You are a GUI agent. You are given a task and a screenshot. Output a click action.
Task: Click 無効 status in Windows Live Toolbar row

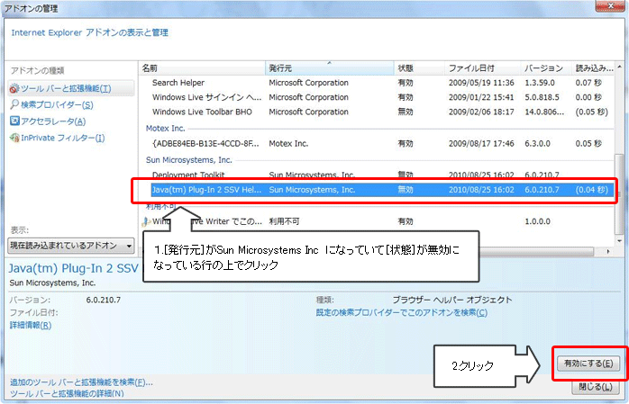[x=406, y=112]
